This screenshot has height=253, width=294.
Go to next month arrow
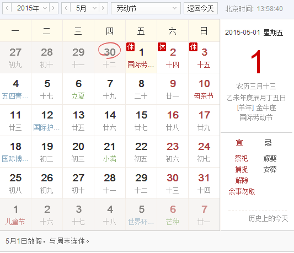[103, 8]
